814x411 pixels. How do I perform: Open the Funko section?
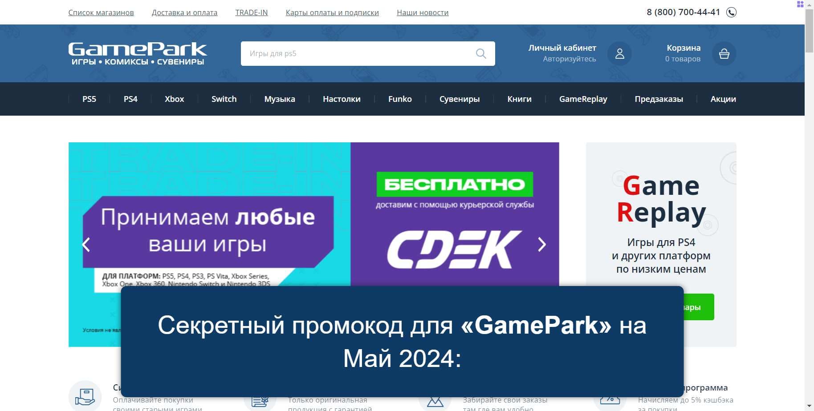(399, 99)
